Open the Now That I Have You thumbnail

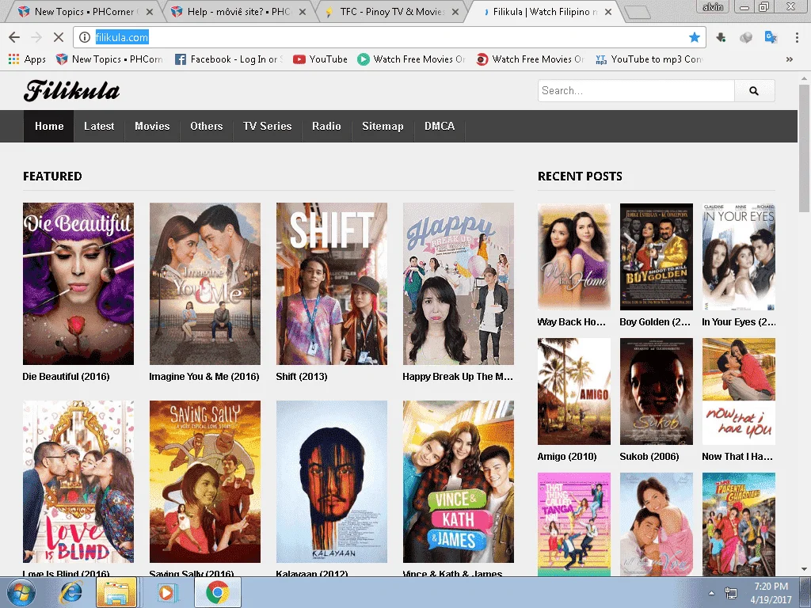(739, 391)
